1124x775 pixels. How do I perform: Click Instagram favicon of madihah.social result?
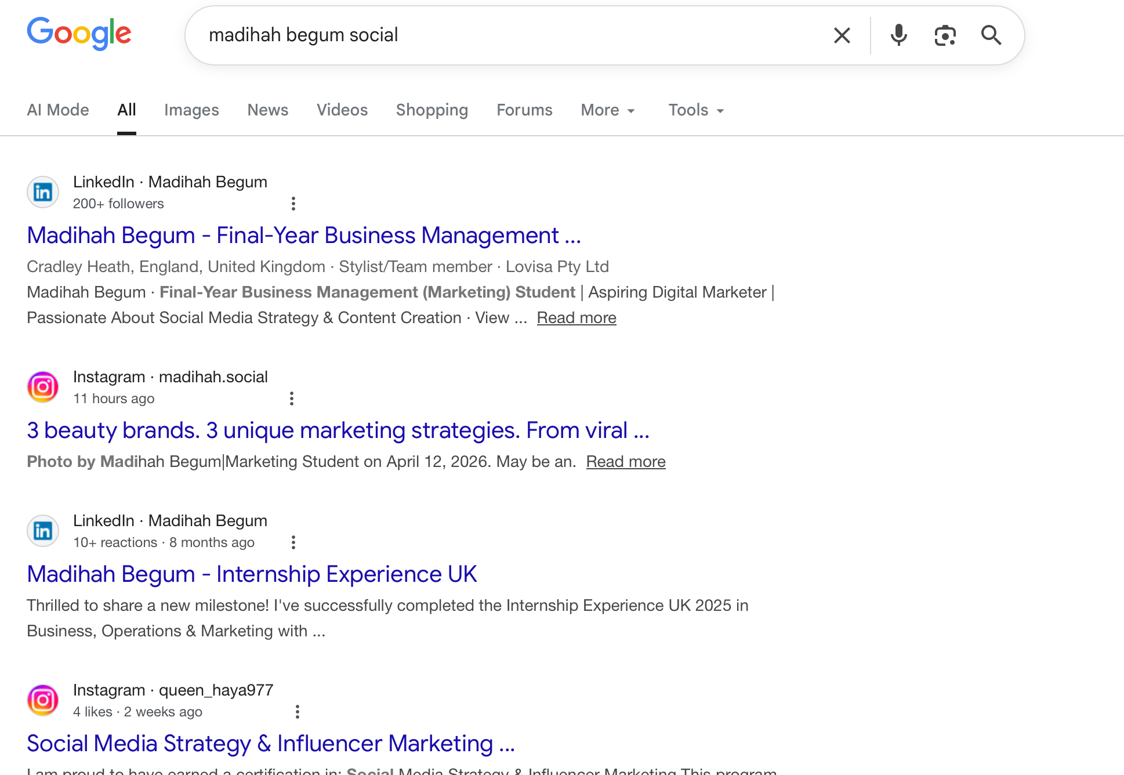(x=43, y=387)
